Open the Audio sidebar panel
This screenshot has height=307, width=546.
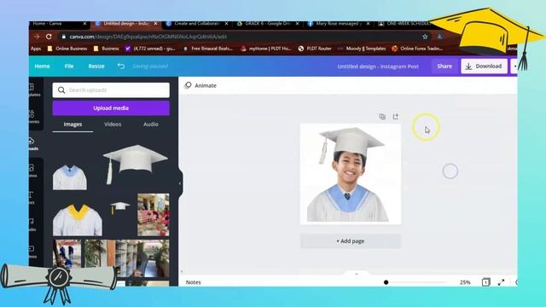(32, 224)
